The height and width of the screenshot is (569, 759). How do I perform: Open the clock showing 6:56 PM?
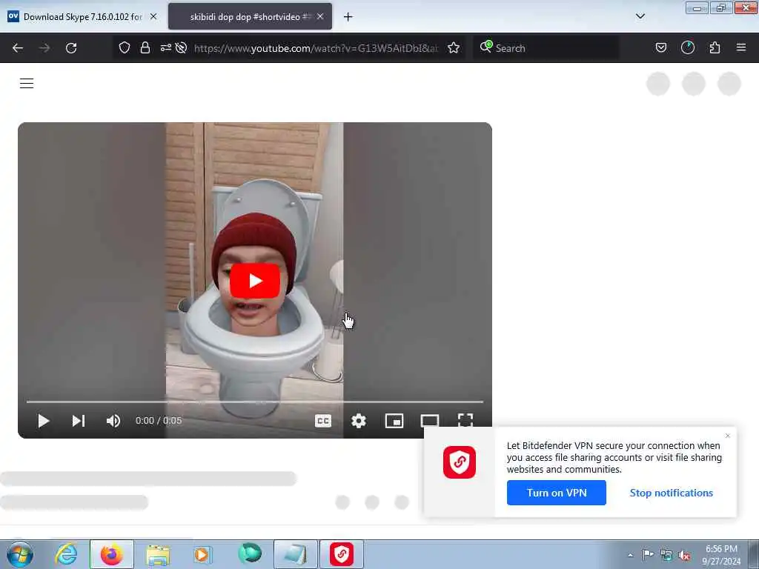pos(721,555)
